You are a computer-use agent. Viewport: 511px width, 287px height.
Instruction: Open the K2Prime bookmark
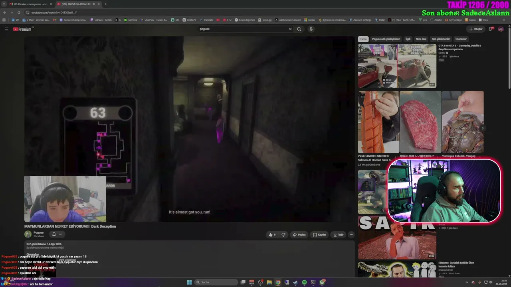[x=131, y=20]
